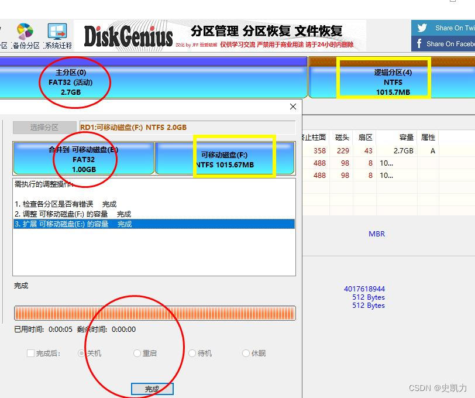Screen dimensions: 475x398
Task: Click the greyed 选择分区 button
Action: (x=44, y=128)
